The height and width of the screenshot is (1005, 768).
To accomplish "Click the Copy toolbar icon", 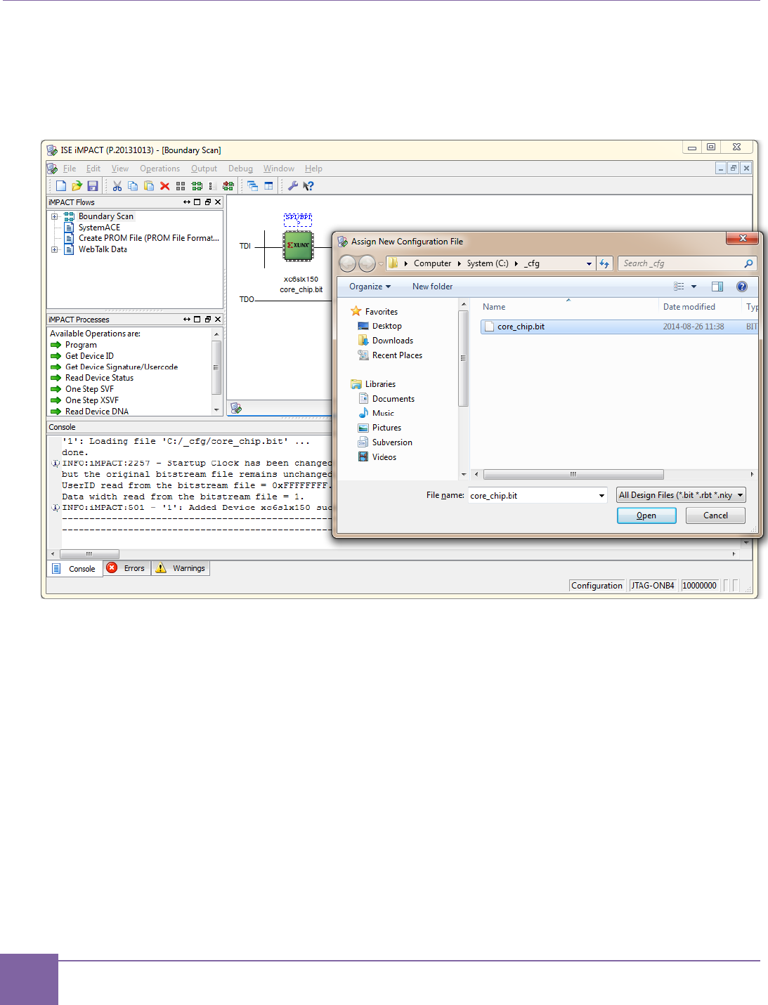I will (x=133, y=186).
